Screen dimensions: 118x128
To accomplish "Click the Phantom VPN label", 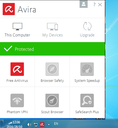I will 17,112.
